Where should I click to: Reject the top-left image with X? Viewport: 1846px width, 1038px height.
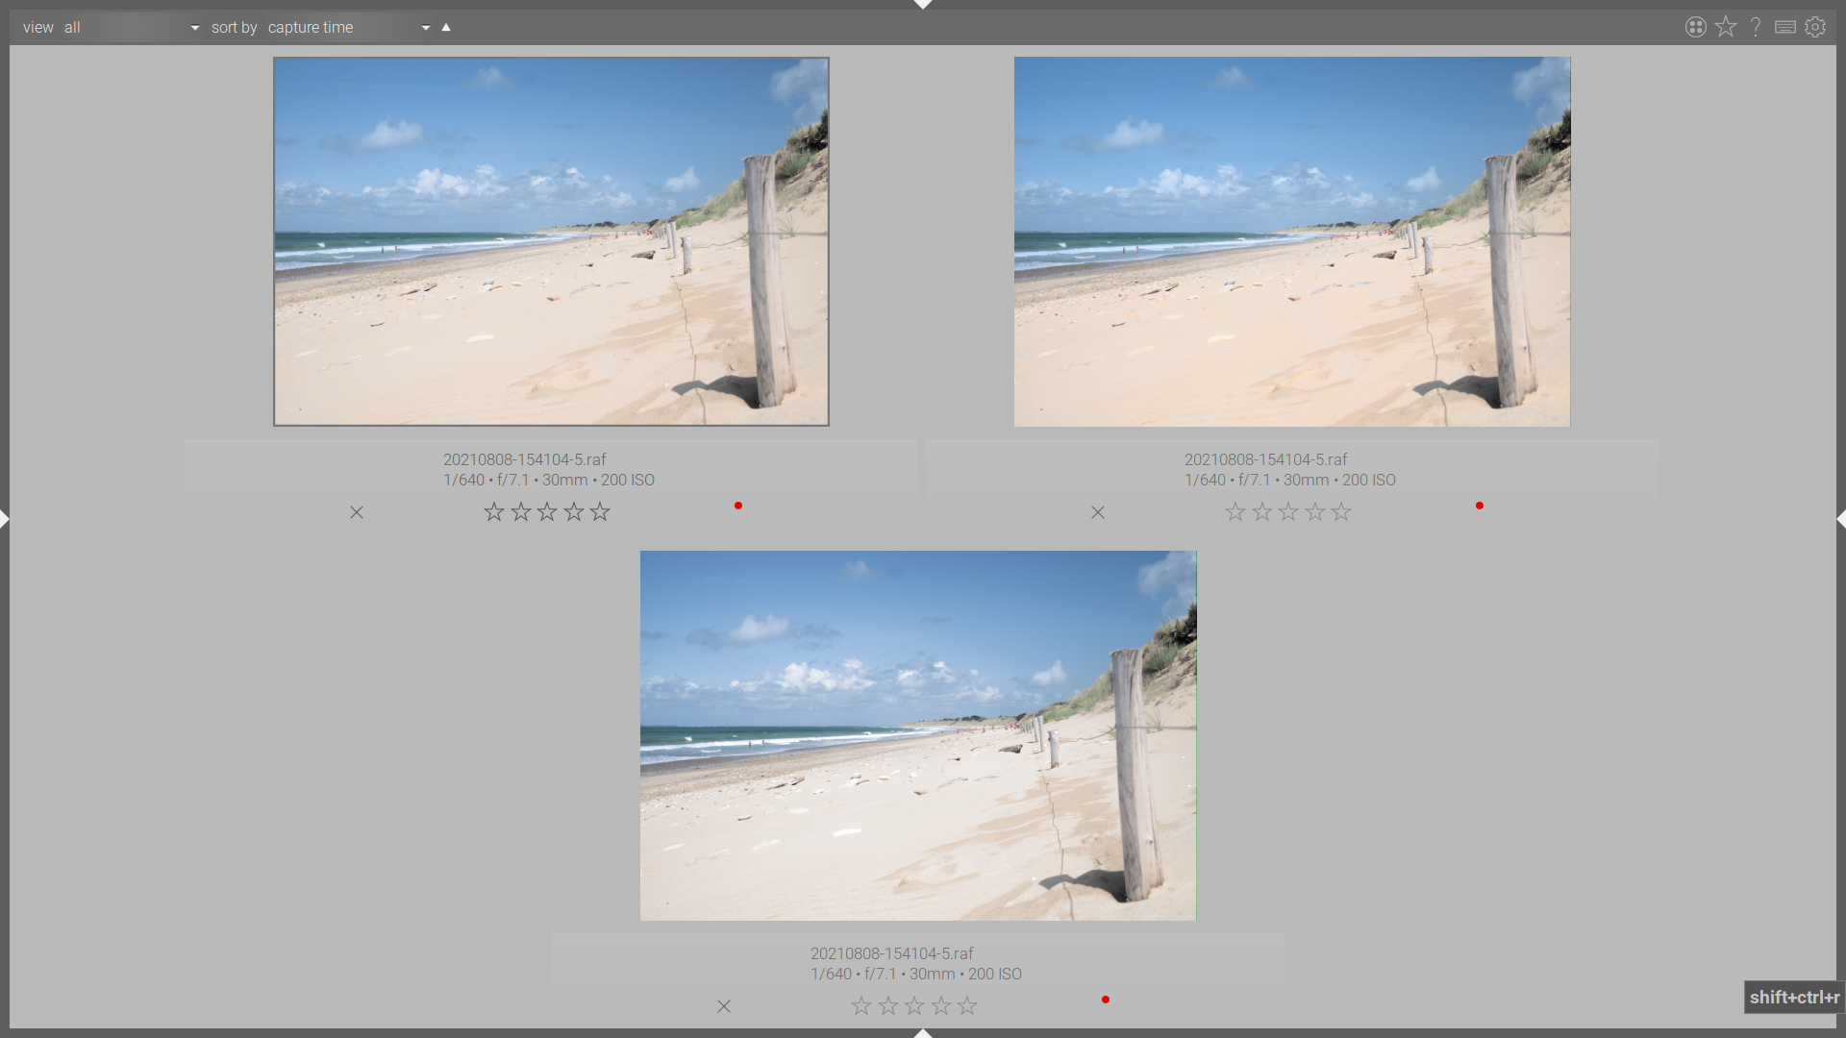click(x=357, y=512)
